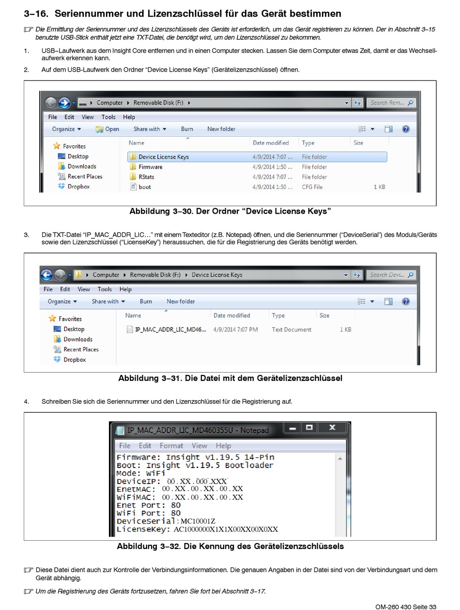Image resolution: width=460 pixels, height=610 pixels.
Task: Select the RStats folder
Action: pos(142,177)
